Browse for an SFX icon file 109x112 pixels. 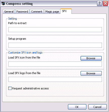91,58
